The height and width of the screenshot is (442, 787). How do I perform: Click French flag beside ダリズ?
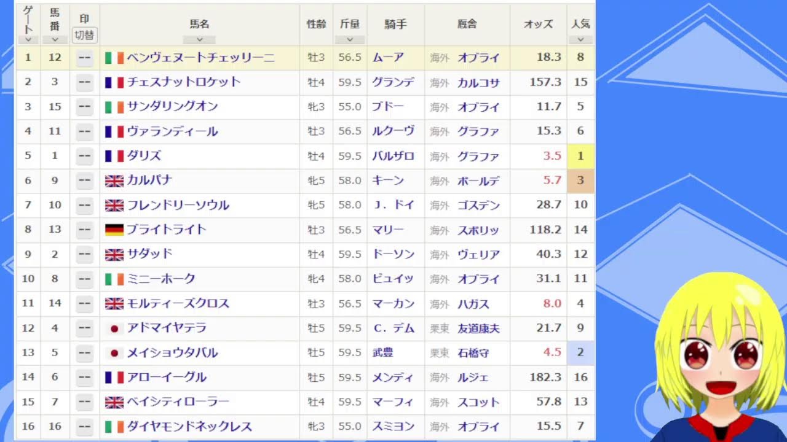tap(114, 156)
